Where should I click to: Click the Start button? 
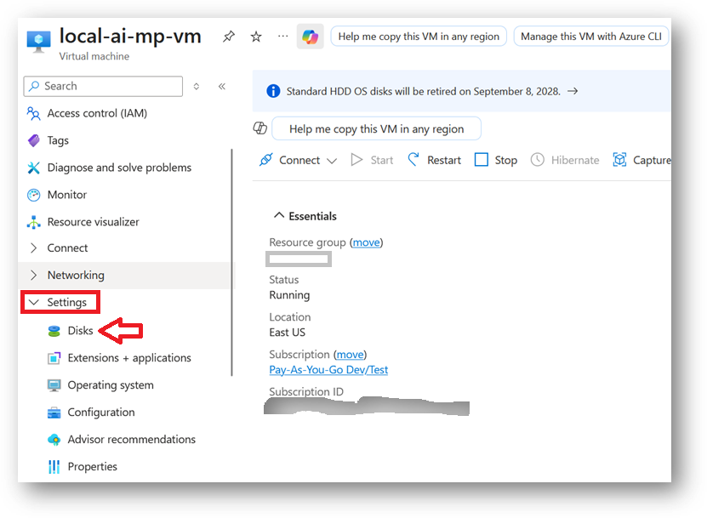[x=372, y=160]
